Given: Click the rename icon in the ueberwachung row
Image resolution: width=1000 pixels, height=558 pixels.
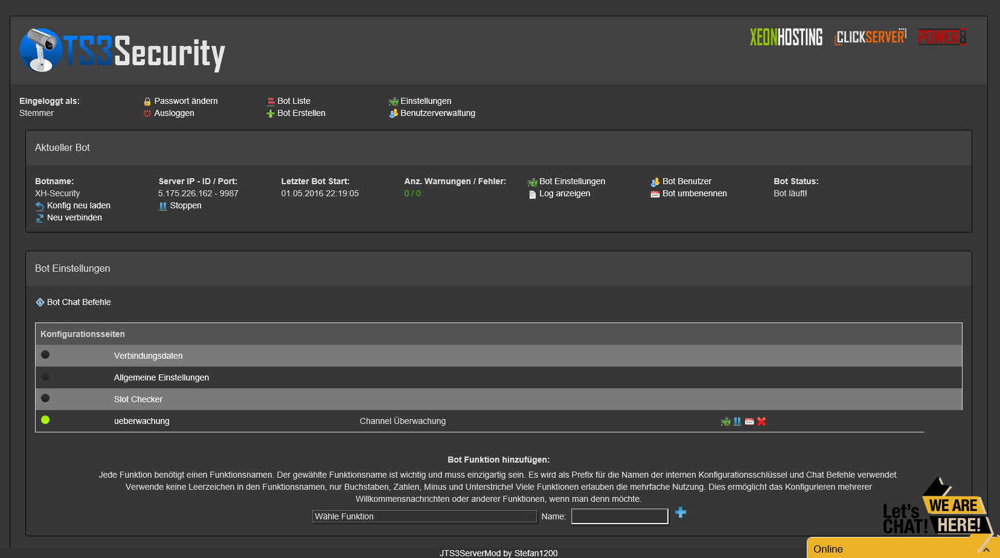Looking at the screenshot, I should [x=749, y=422].
